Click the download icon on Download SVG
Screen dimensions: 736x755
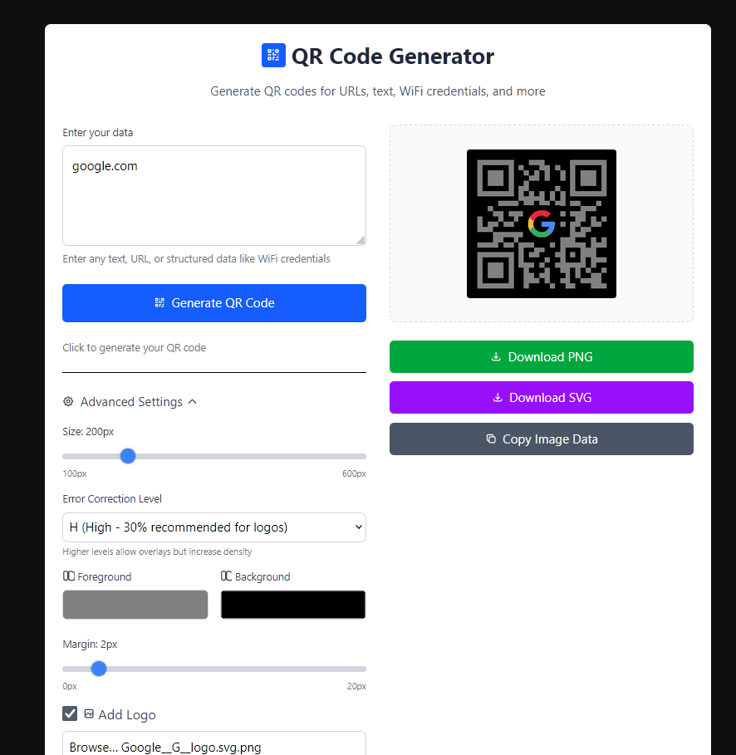[x=498, y=397]
